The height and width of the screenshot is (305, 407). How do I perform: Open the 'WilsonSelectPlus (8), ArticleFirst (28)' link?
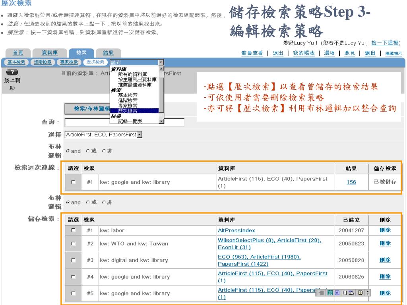click(x=269, y=240)
